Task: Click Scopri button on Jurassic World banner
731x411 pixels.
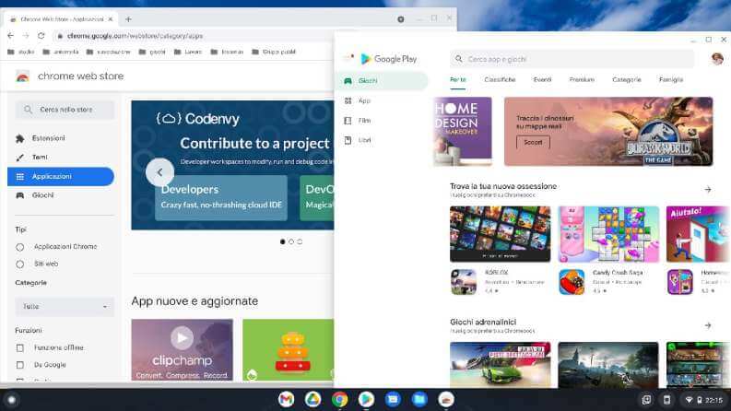Action: (533, 142)
